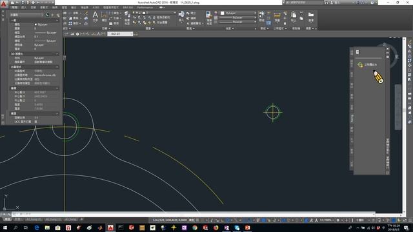Toggle annotation monitor plus icon in status bar
Image resolution: width=413 pixels, height=232 pixels.
(347, 220)
